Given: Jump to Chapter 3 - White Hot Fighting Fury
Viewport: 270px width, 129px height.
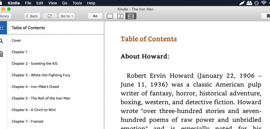Looking at the screenshot, I should pyautogui.click(x=41, y=75).
